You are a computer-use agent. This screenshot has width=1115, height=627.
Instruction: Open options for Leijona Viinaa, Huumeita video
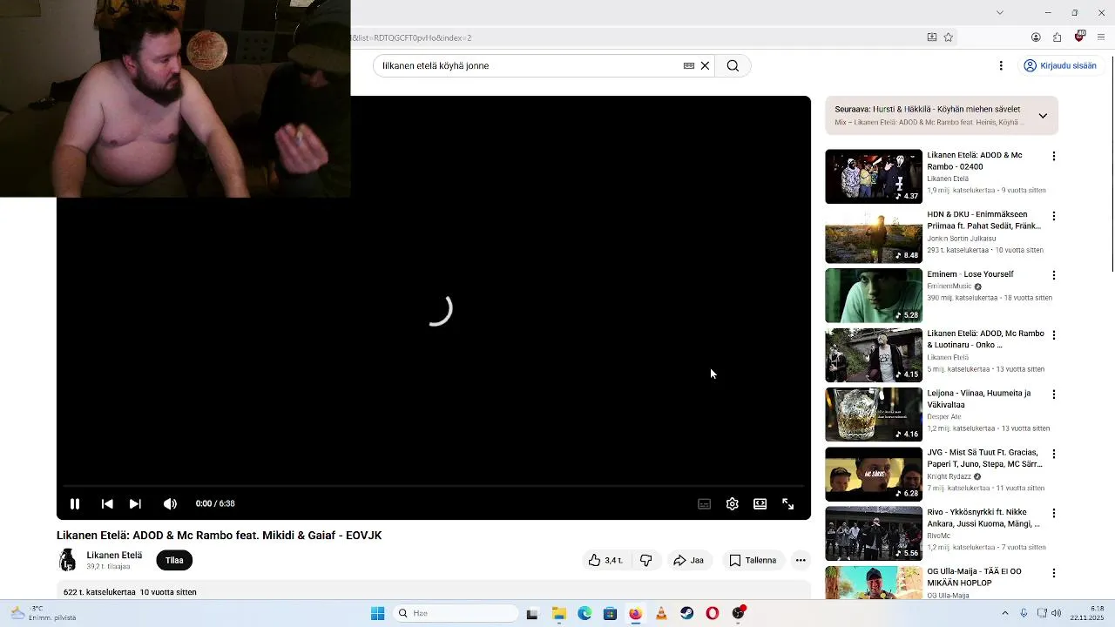[1054, 394]
